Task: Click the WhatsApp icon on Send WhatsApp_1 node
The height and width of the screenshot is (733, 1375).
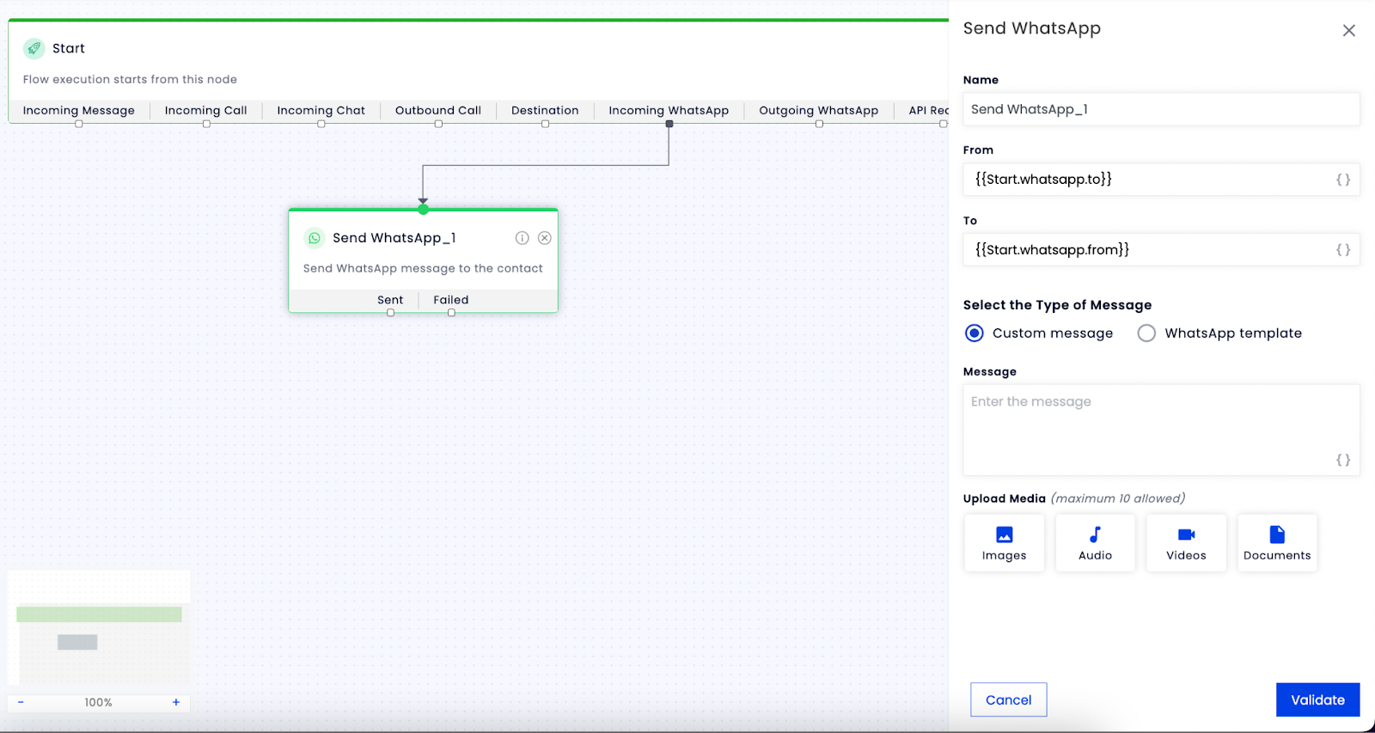Action: (x=315, y=238)
